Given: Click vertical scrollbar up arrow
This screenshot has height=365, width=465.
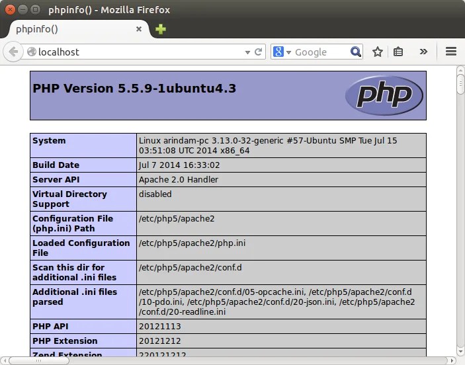Looking at the screenshot, I should (460, 71).
